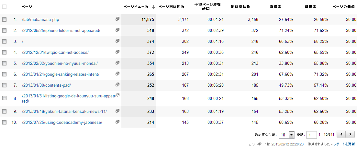Open external icon for google-ranking-relates-intent row
Image resolution: width=357 pixels, height=149 pixels.
[117, 74]
